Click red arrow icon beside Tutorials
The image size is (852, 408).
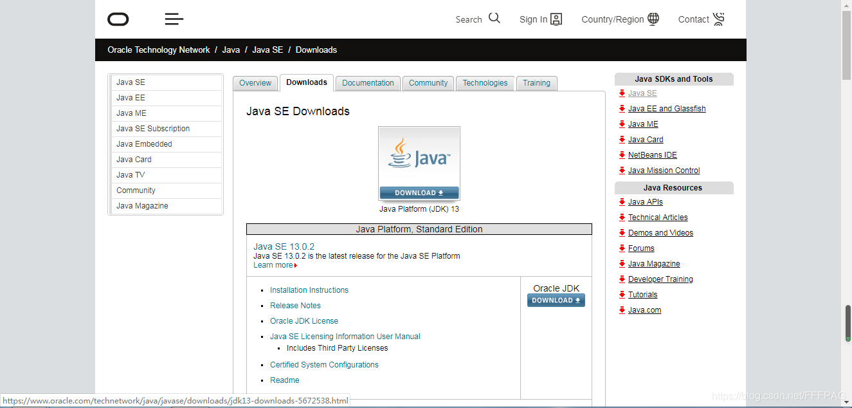(622, 295)
